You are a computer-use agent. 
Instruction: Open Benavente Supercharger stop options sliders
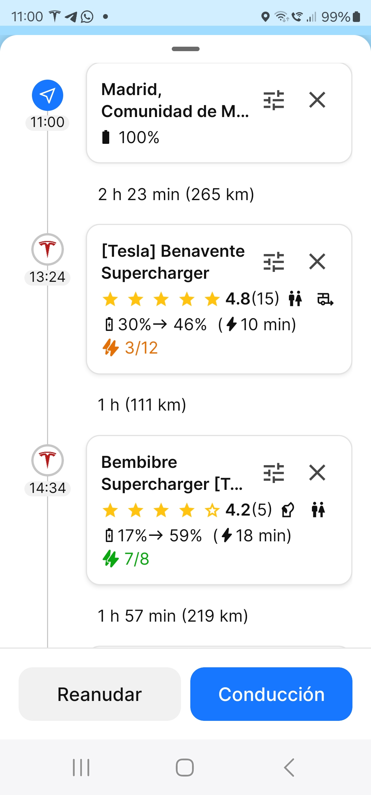point(273,262)
